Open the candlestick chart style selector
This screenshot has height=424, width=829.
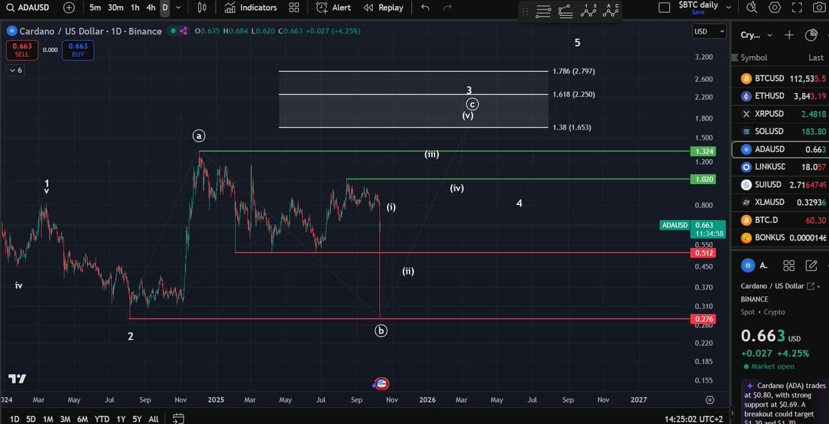click(202, 8)
